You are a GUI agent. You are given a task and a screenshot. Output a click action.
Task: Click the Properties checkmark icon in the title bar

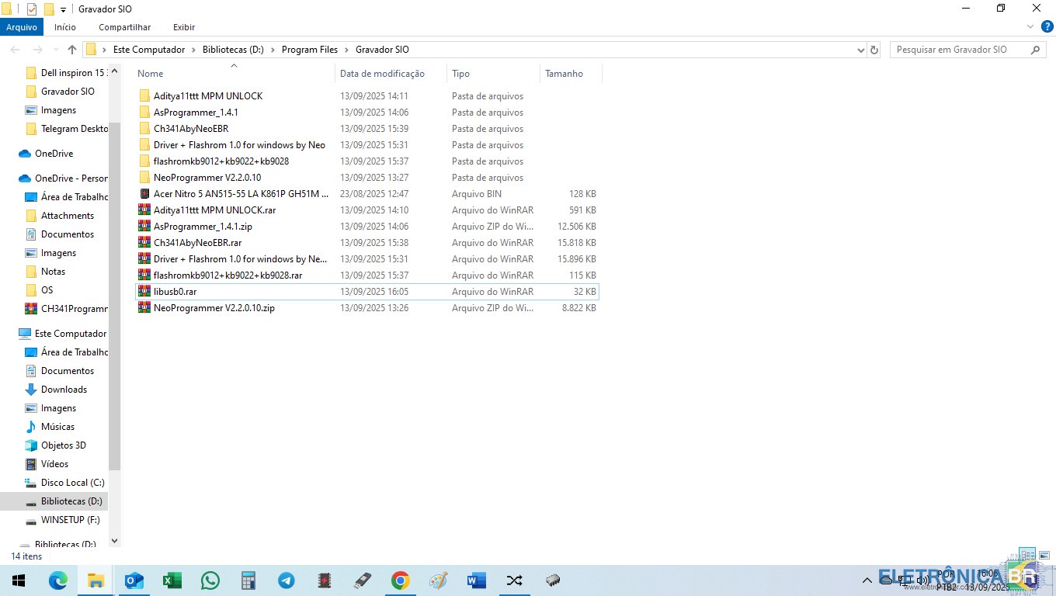[x=32, y=9]
